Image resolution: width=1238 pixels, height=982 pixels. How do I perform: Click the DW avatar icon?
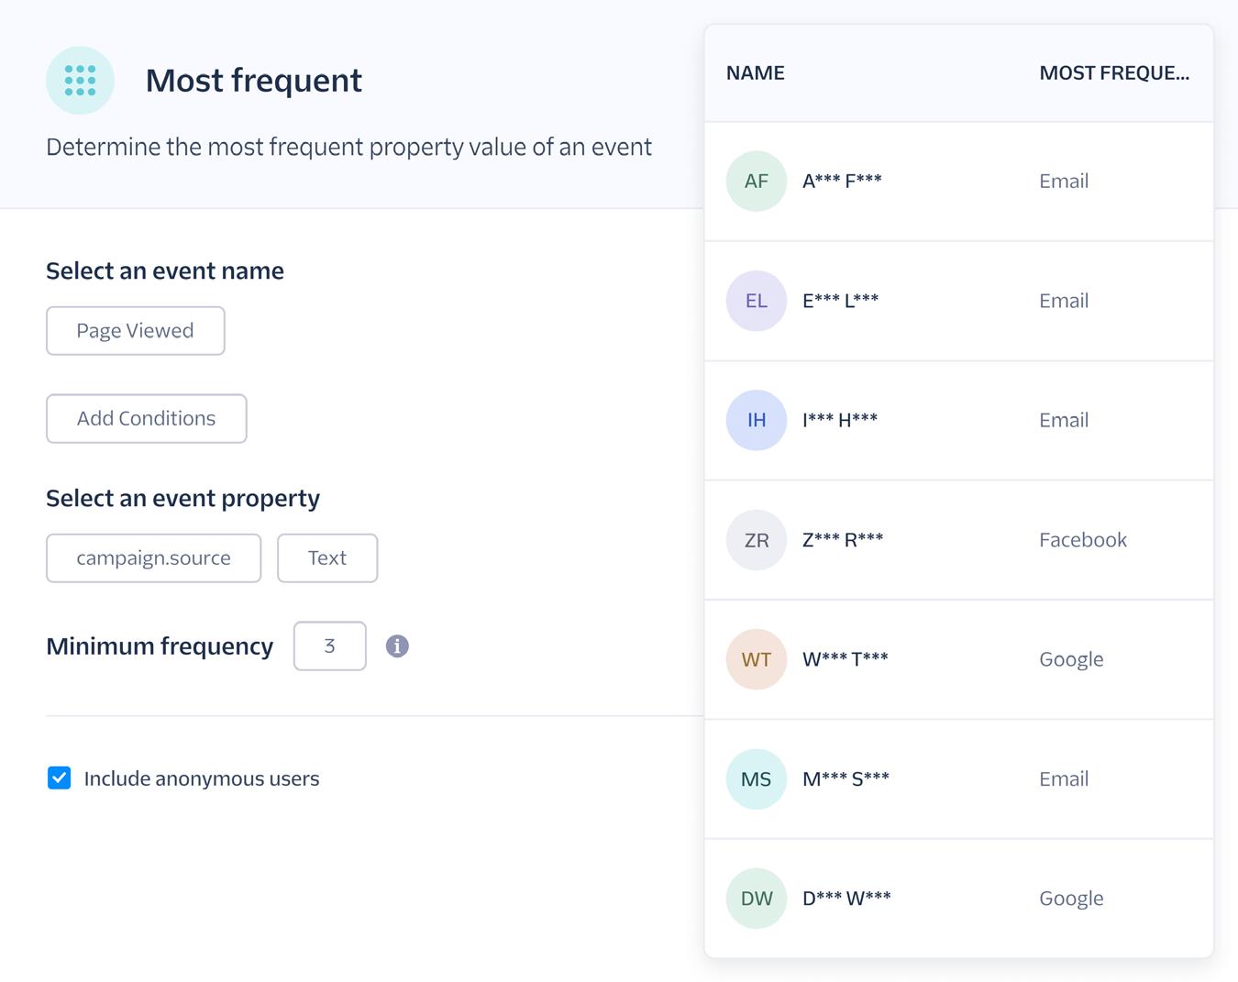[x=757, y=899]
